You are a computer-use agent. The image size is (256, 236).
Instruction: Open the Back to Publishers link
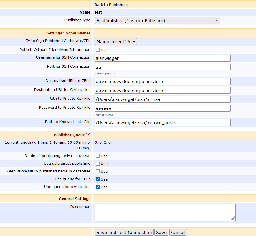point(111,5)
